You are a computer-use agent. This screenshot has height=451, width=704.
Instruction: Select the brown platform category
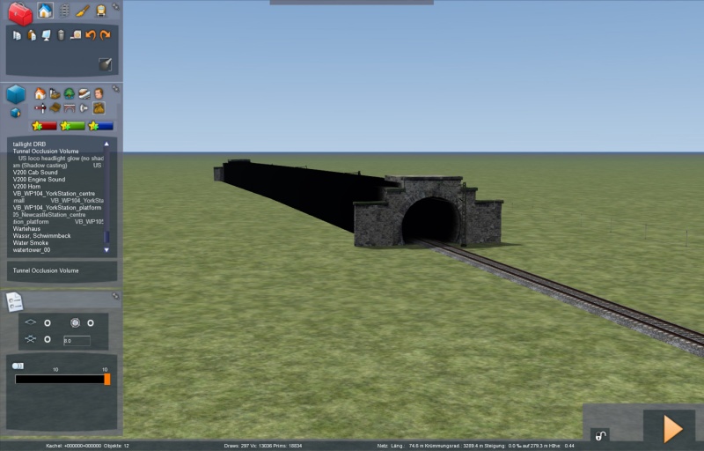(55, 107)
